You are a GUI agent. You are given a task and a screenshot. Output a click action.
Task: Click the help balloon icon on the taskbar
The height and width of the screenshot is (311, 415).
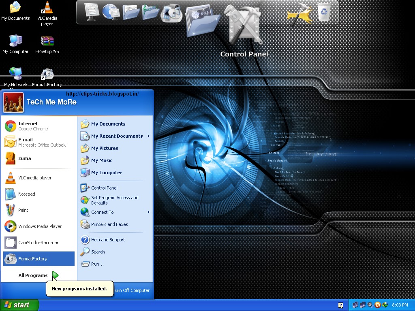[x=340, y=305]
